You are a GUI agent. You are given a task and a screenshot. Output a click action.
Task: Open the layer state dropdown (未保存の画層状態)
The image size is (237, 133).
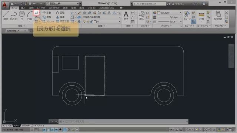101,17
